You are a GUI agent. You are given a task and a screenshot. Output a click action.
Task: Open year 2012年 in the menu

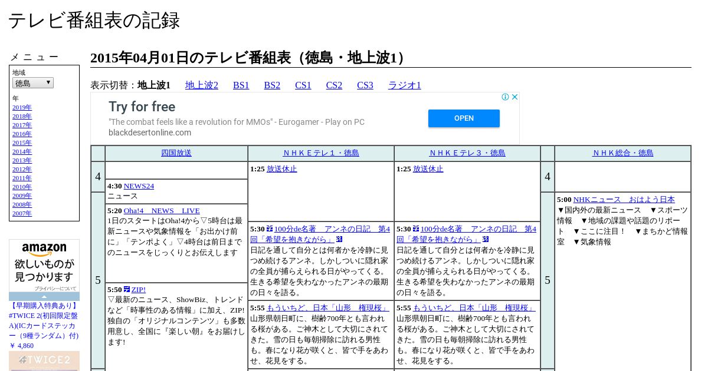[x=22, y=170]
